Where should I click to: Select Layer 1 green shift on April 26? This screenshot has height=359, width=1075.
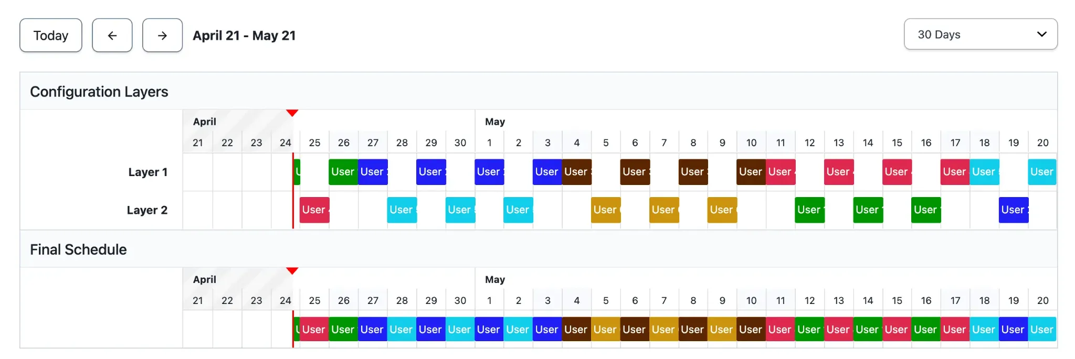(x=343, y=172)
